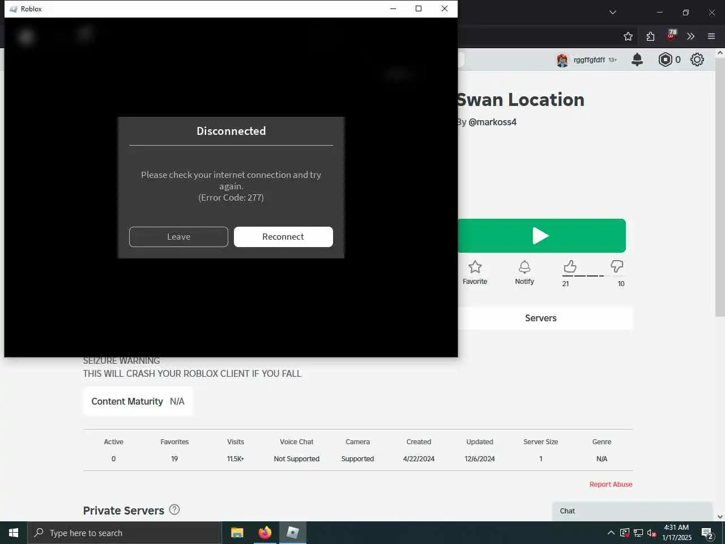Reconnect to the Roblox game
725x544 pixels.
283,237
